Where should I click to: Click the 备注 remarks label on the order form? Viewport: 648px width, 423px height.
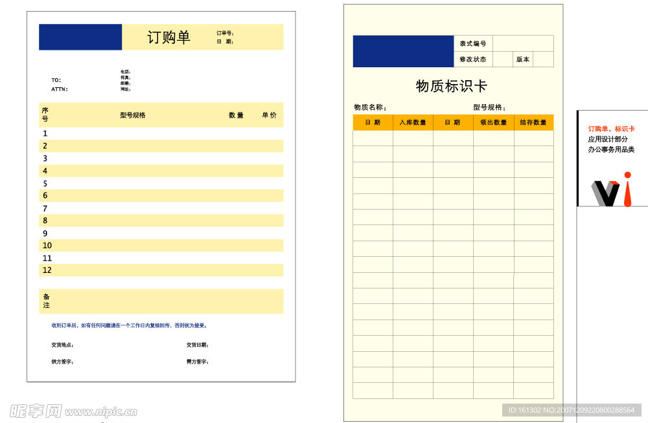[x=46, y=301]
